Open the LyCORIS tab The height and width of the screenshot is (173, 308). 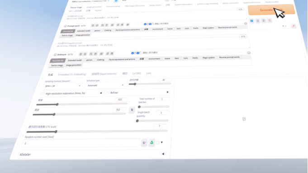pos(137,73)
